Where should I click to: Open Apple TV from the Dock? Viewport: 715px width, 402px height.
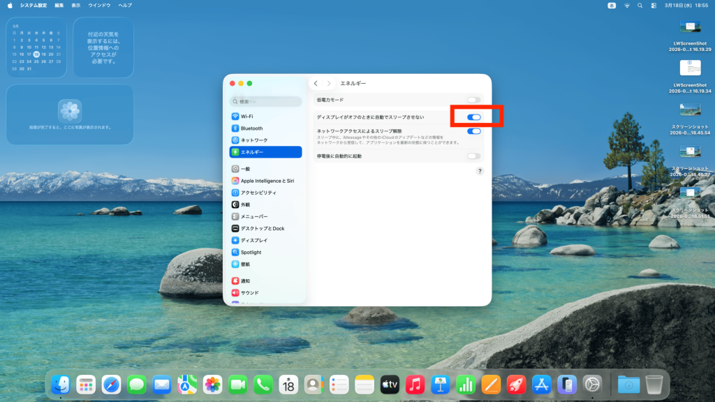(x=390, y=385)
